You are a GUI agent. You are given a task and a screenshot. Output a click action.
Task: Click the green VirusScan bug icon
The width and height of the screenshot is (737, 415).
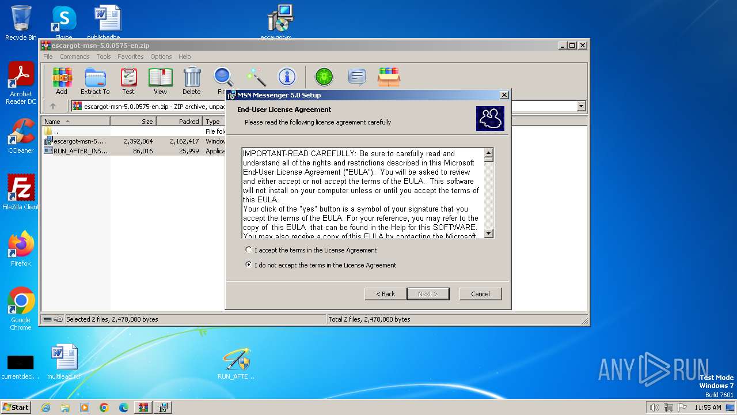tap(324, 77)
